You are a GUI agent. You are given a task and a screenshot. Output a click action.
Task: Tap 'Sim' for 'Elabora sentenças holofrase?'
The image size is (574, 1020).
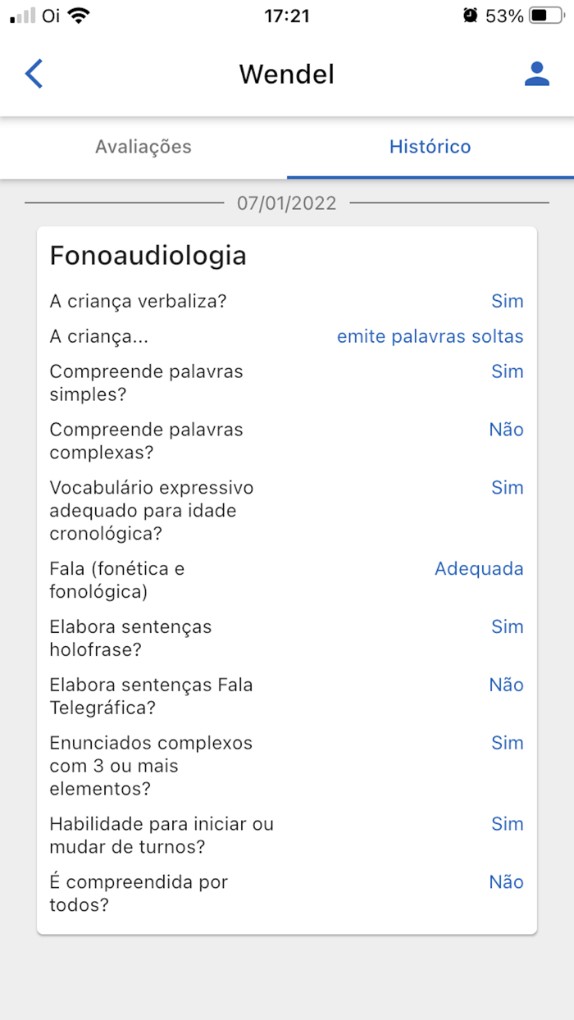(508, 626)
